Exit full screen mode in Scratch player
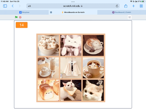The image size is (146, 109). [x=130, y=17]
